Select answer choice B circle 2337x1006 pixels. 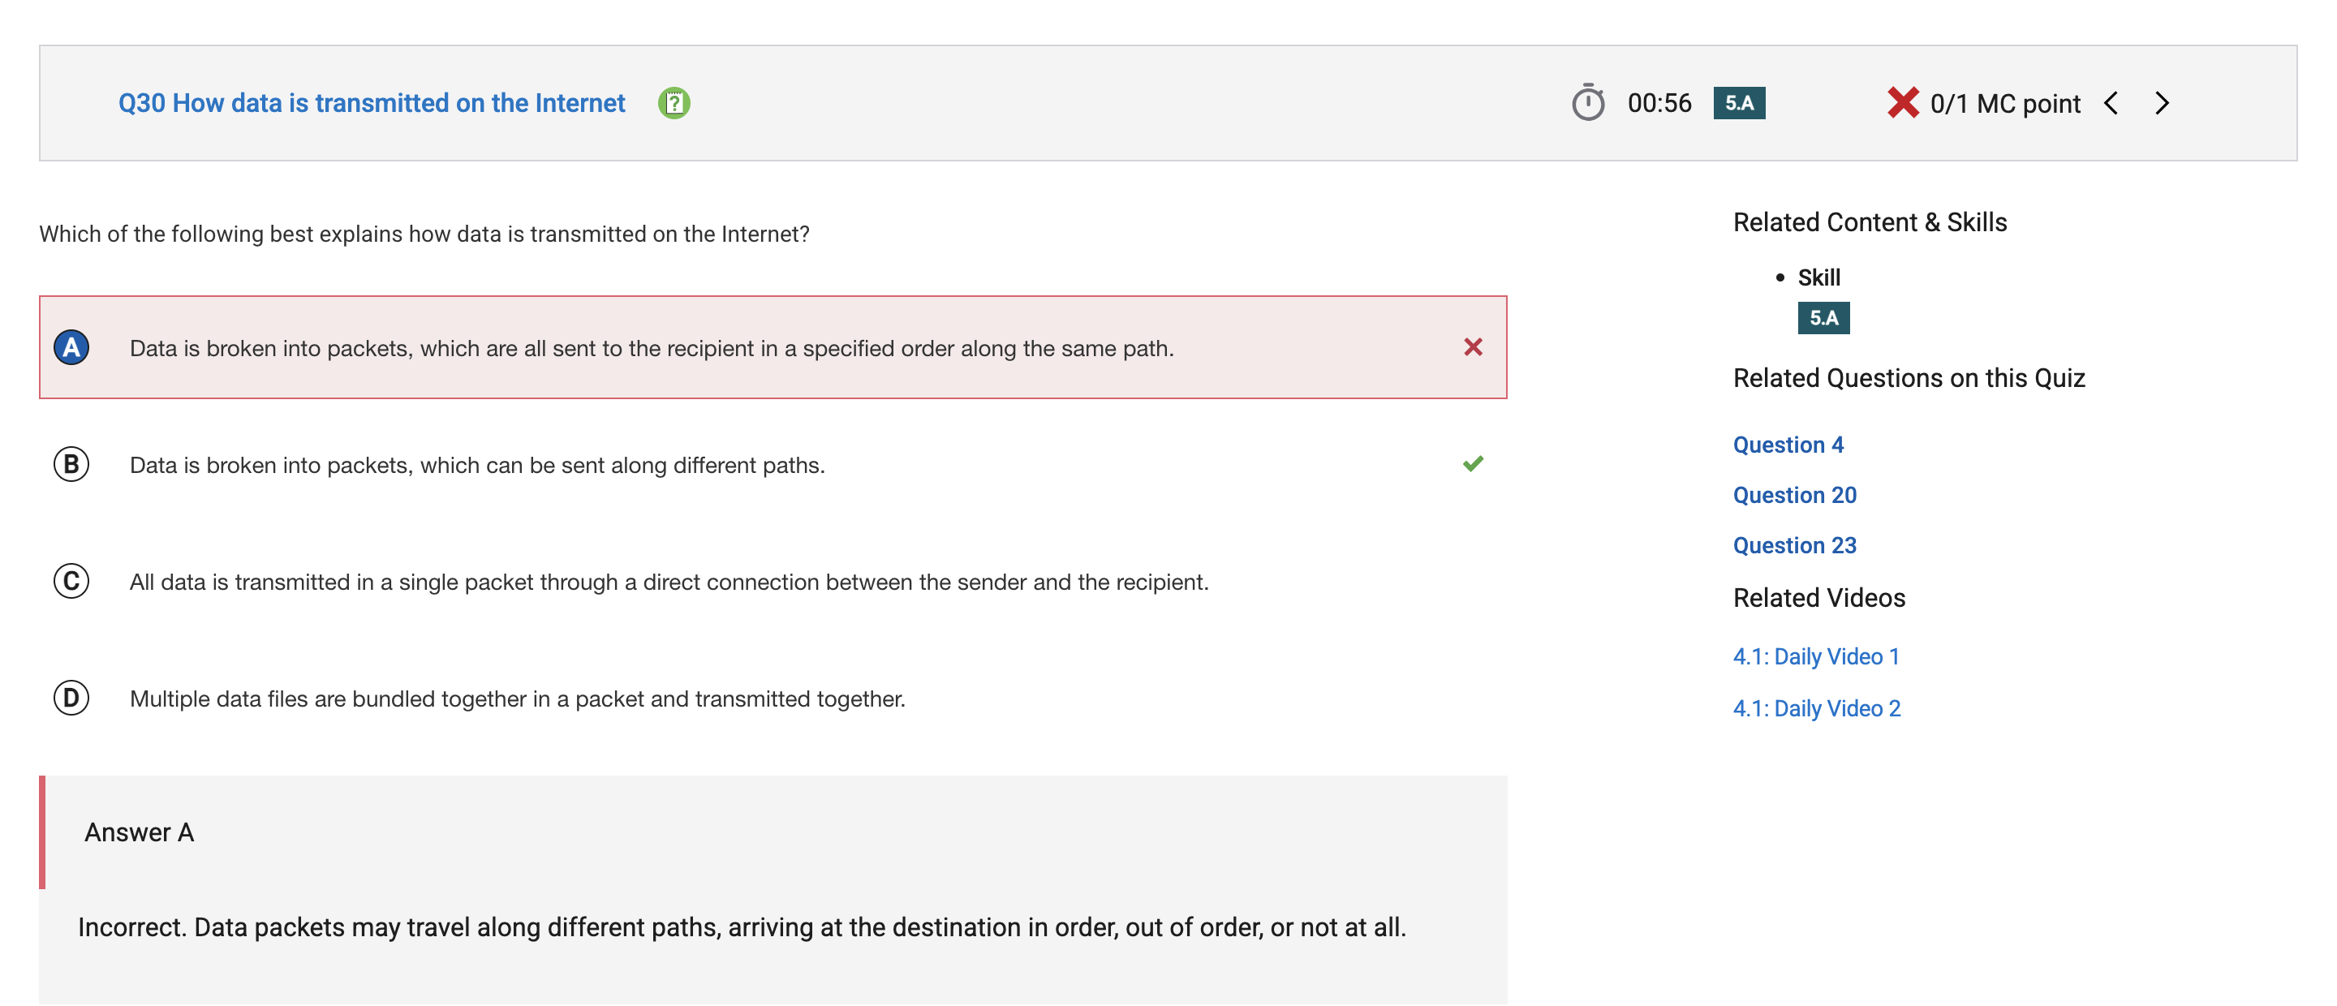tap(71, 464)
